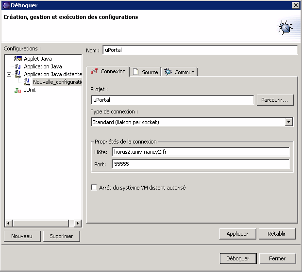The image size is (302, 272).
Task: Click the debug bug icon in header
Action: pyautogui.click(x=285, y=27)
